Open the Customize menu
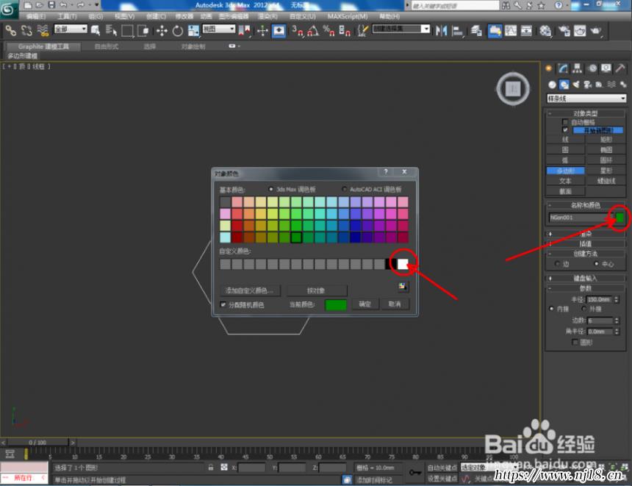The width and height of the screenshot is (632, 486). tap(302, 16)
